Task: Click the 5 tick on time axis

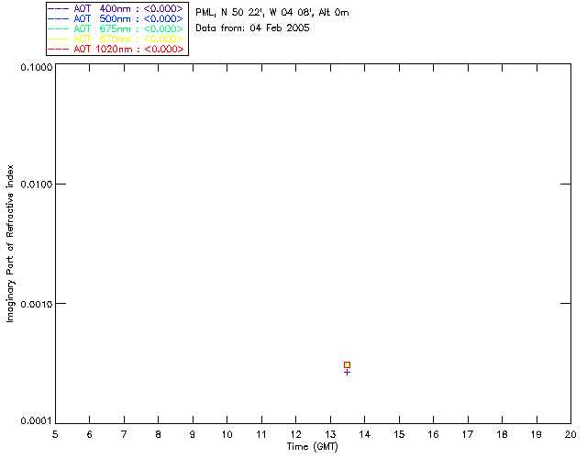Action: pos(55,434)
